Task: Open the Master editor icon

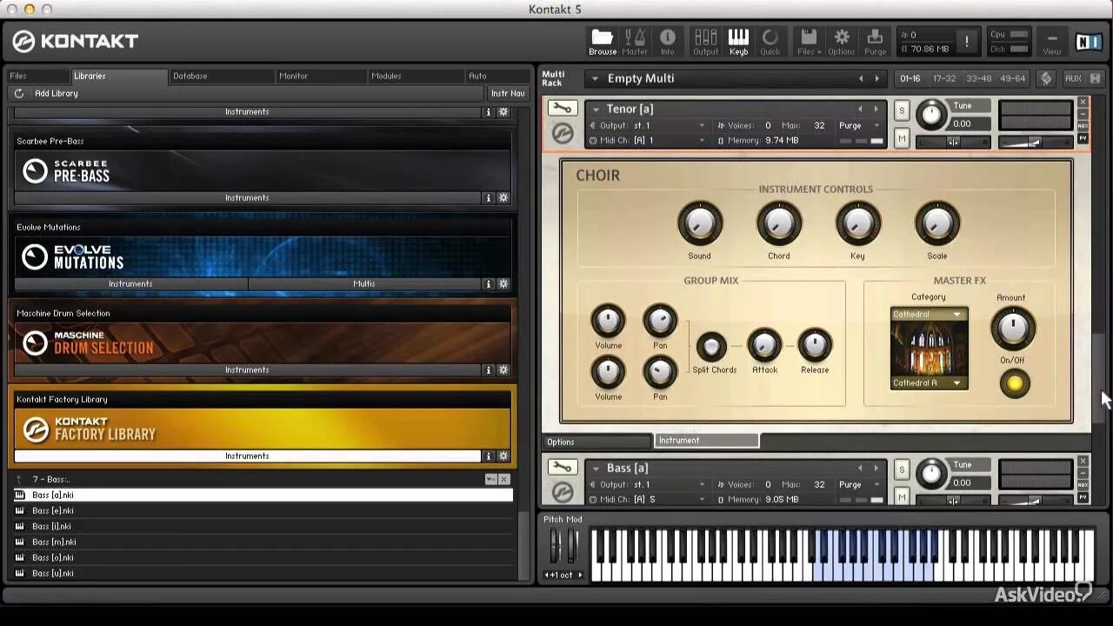Action: tap(635, 41)
